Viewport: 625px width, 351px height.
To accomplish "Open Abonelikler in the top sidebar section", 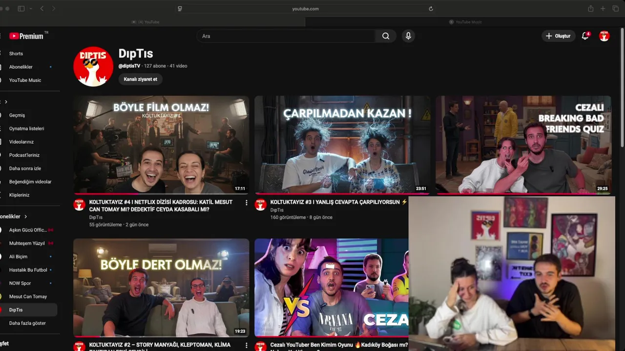I will (x=21, y=67).
